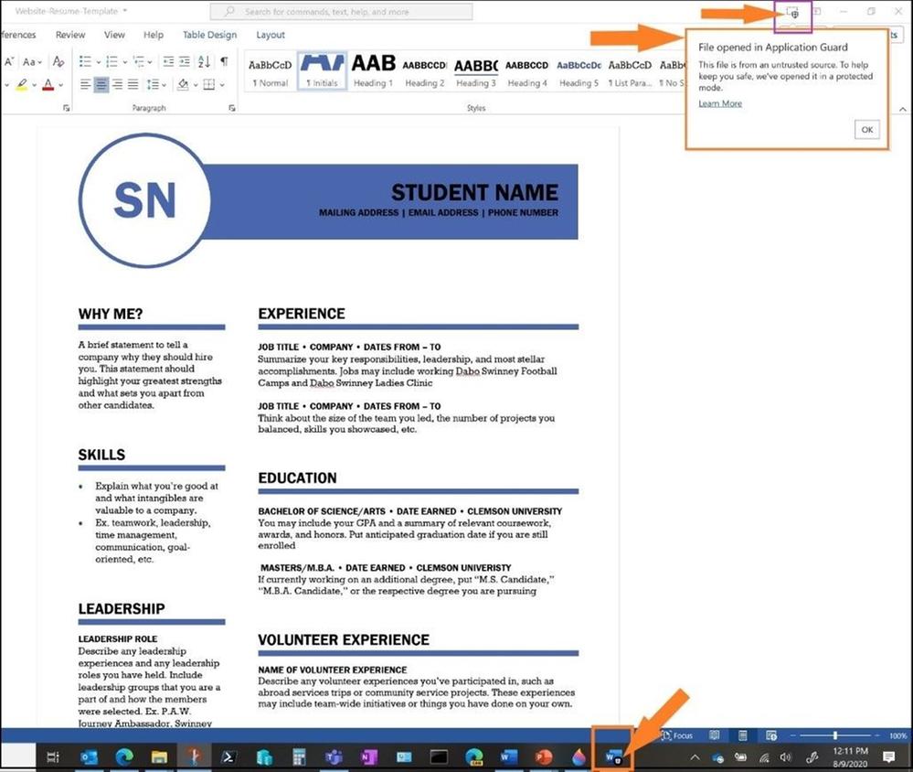Open the Paragraph settings dialog launcher
This screenshot has width=913, height=772.
click(232, 108)
